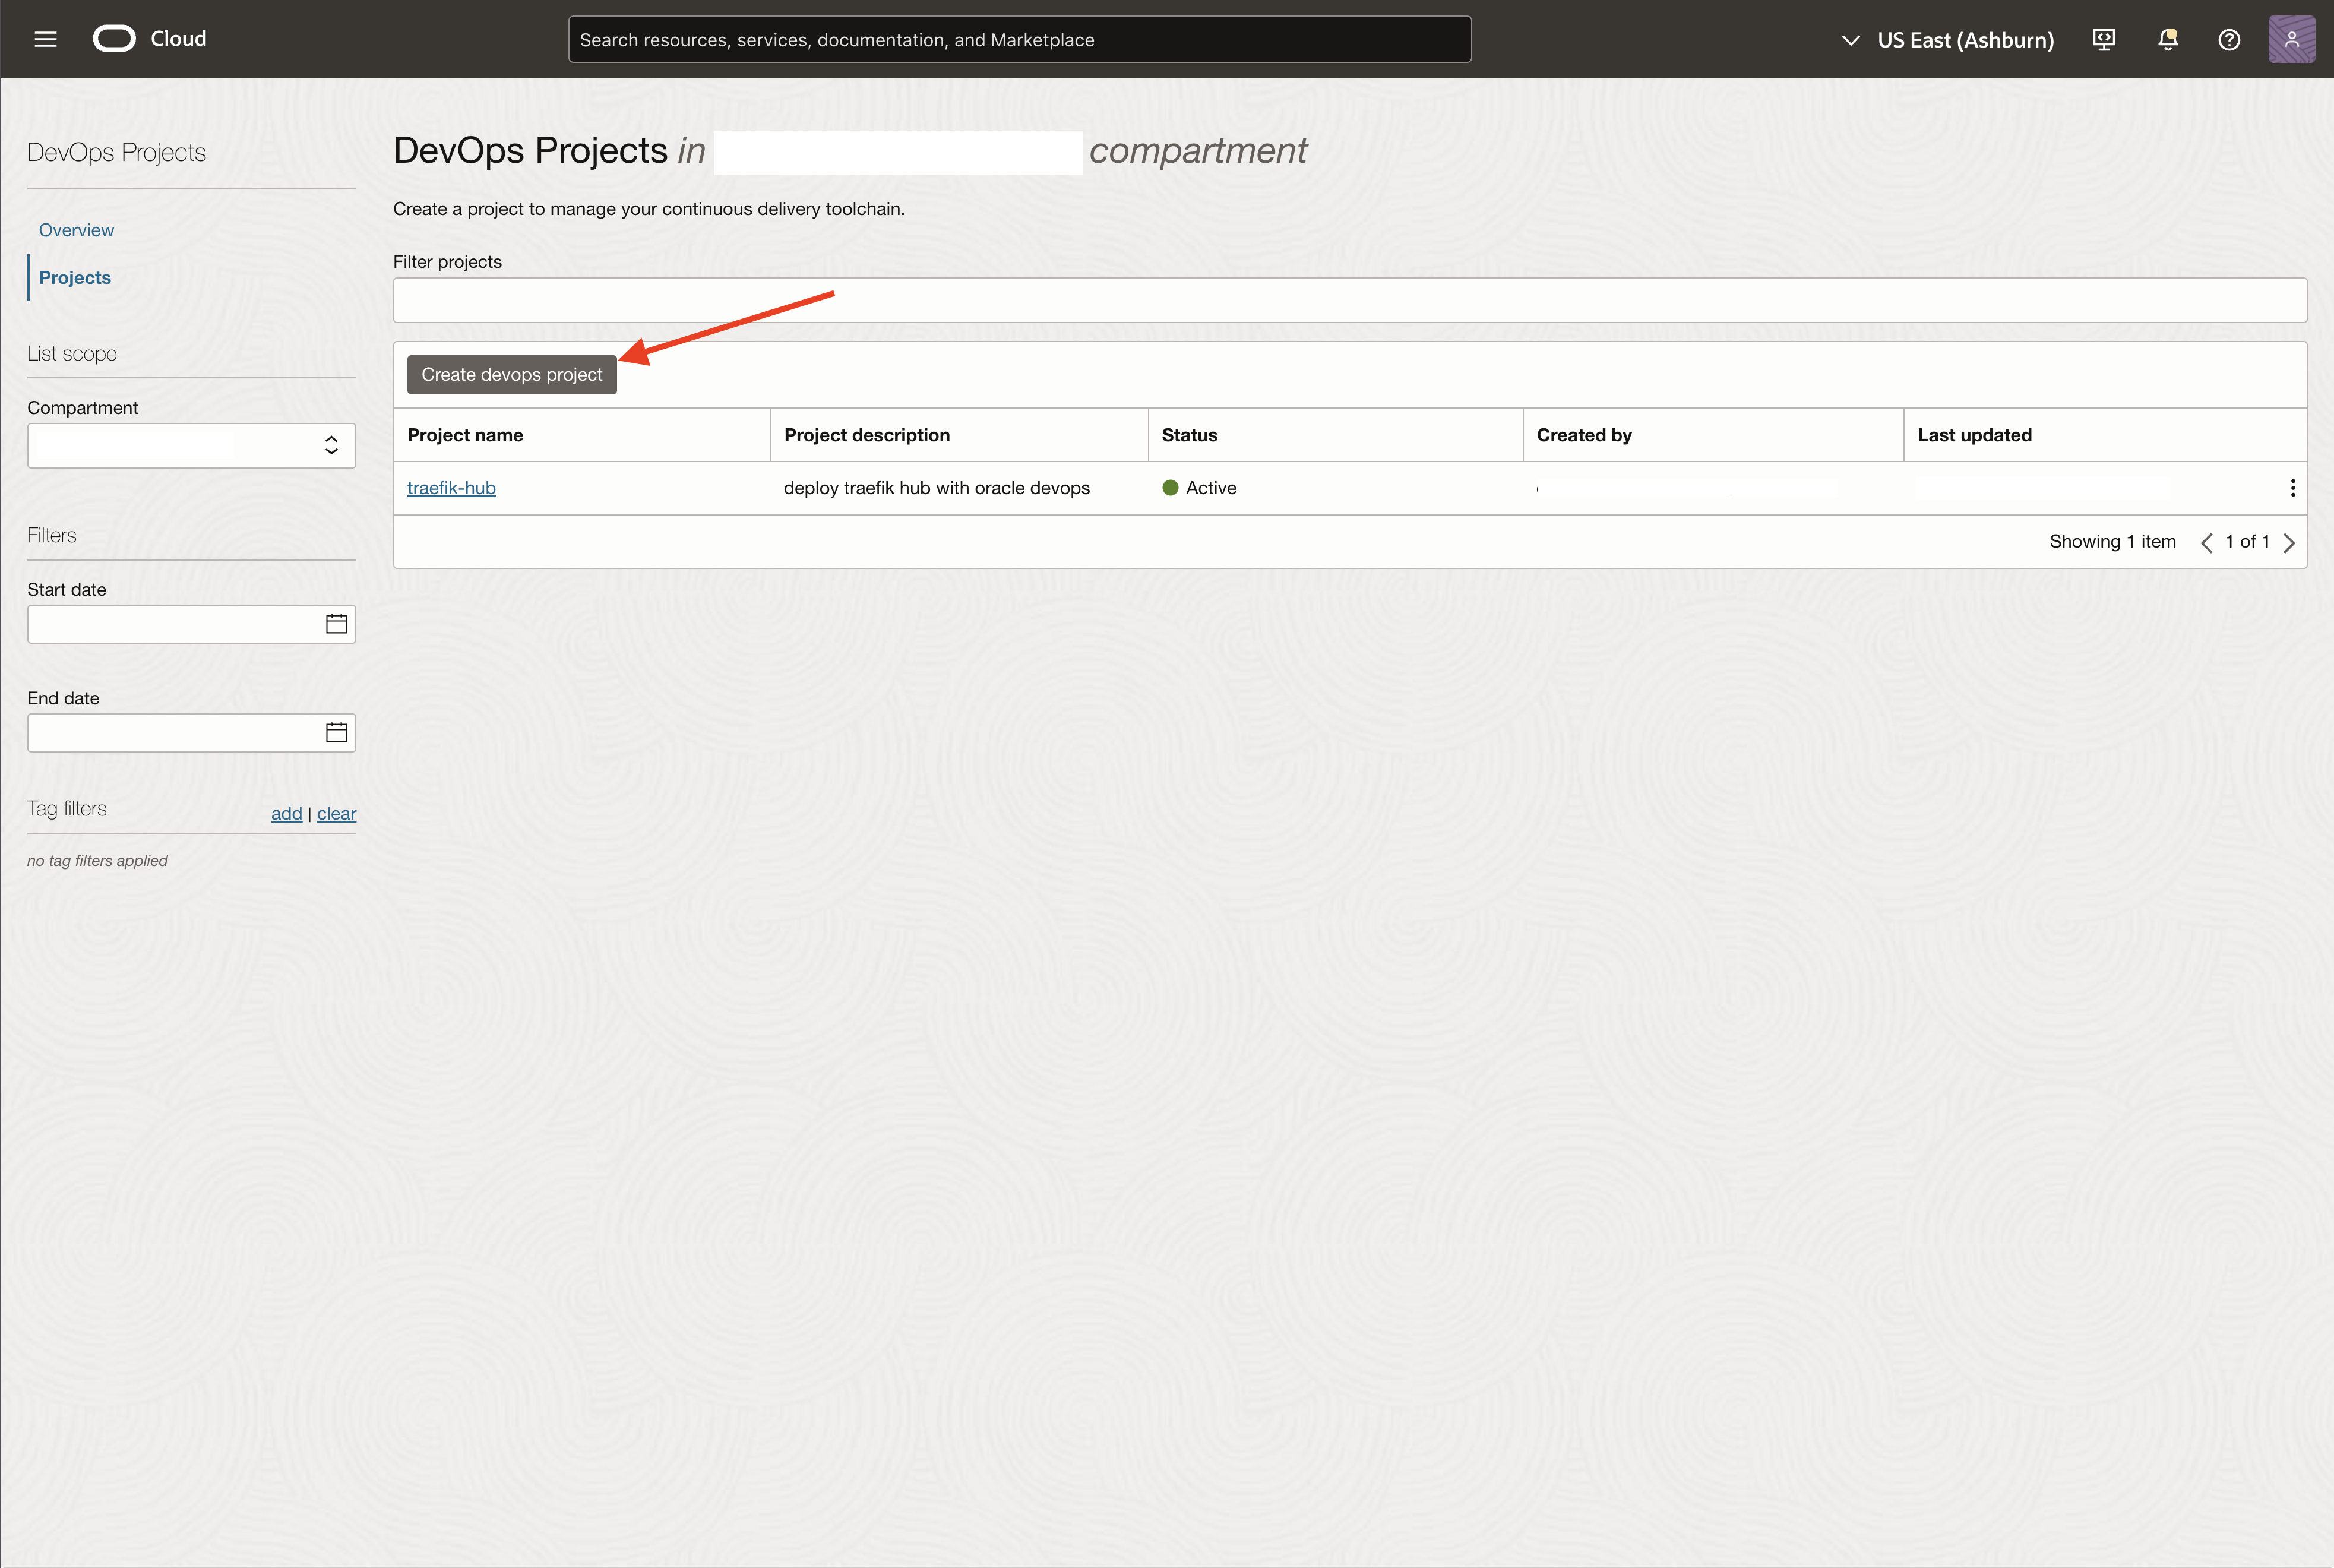
Task: Open the hamburger navigation menu
Action: 45,39
